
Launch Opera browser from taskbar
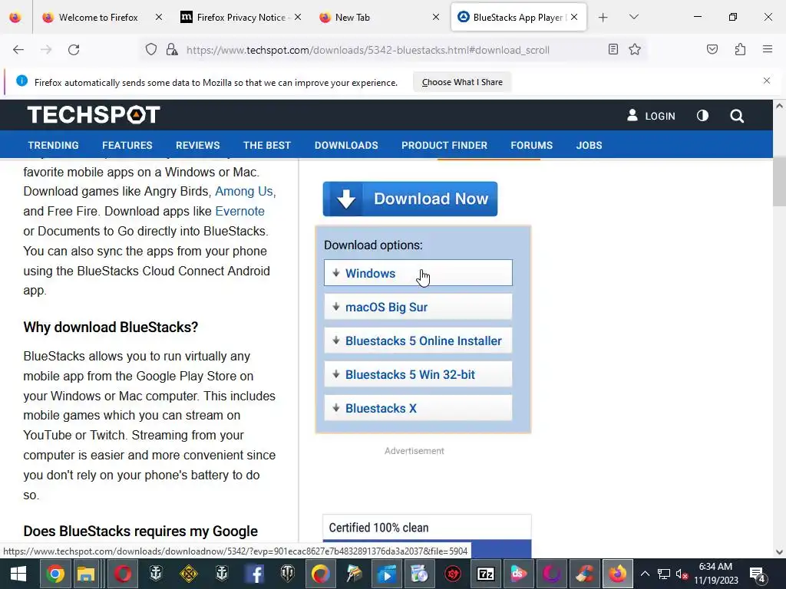coord(123,574)
